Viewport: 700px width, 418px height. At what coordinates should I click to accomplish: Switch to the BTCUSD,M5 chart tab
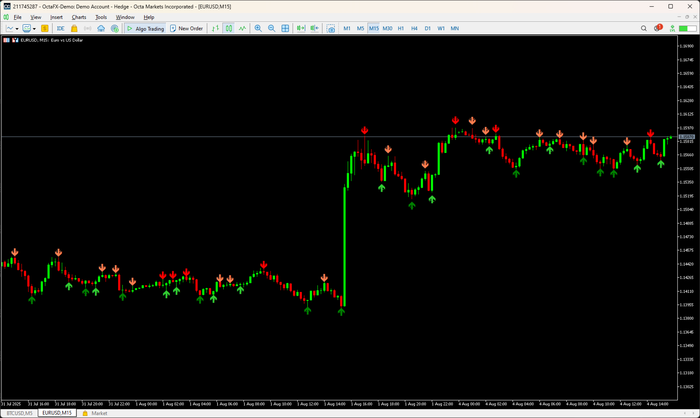pos(19,413)
